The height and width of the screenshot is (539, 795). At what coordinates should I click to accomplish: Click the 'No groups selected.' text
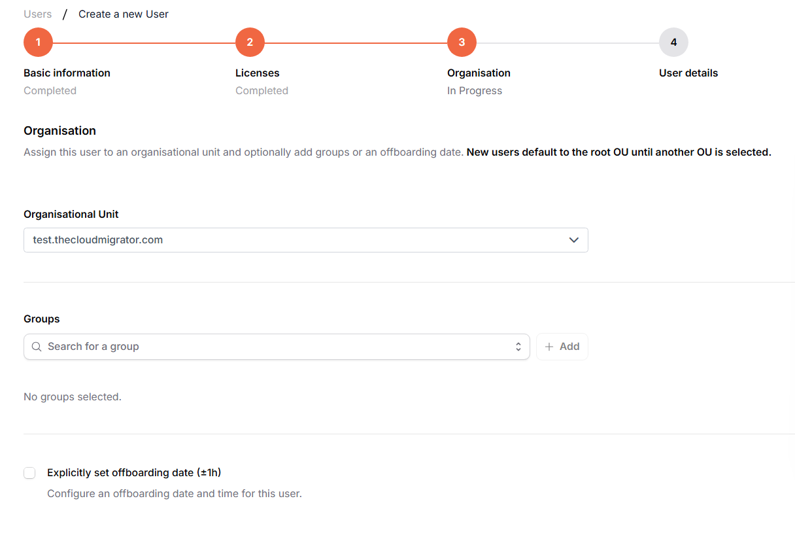click(73, 396)
